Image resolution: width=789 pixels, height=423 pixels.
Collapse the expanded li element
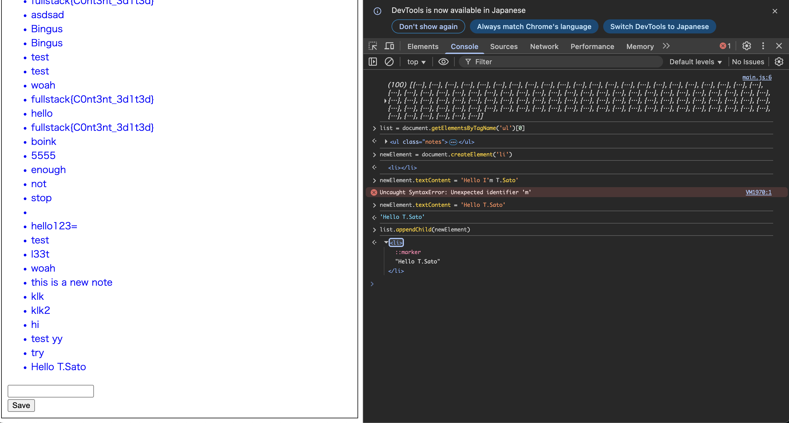386,242
